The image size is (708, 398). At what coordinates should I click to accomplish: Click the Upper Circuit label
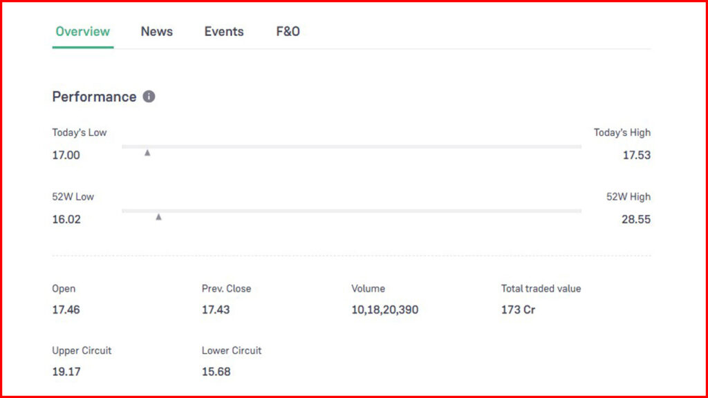[82, 350]
